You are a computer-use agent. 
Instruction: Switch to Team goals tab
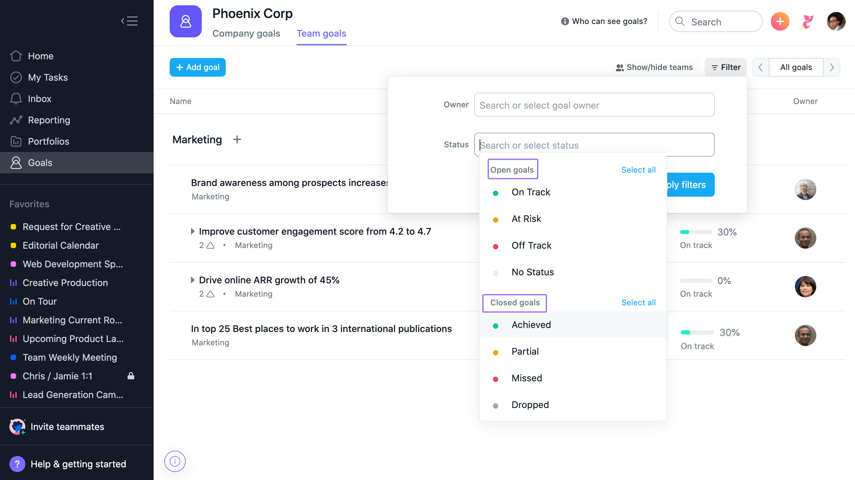point(322,33)
